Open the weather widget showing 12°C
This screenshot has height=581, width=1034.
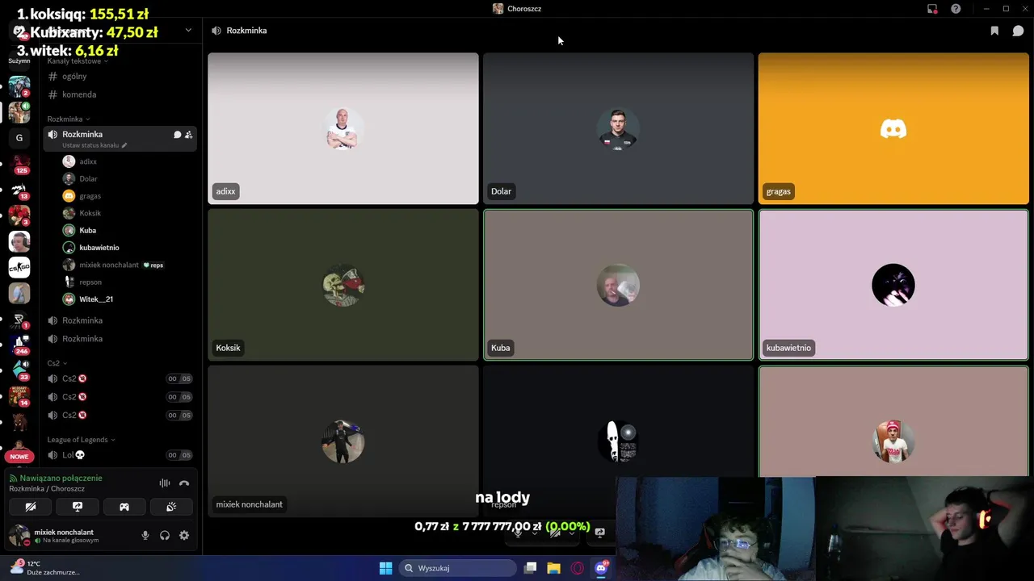pos(44,568)
